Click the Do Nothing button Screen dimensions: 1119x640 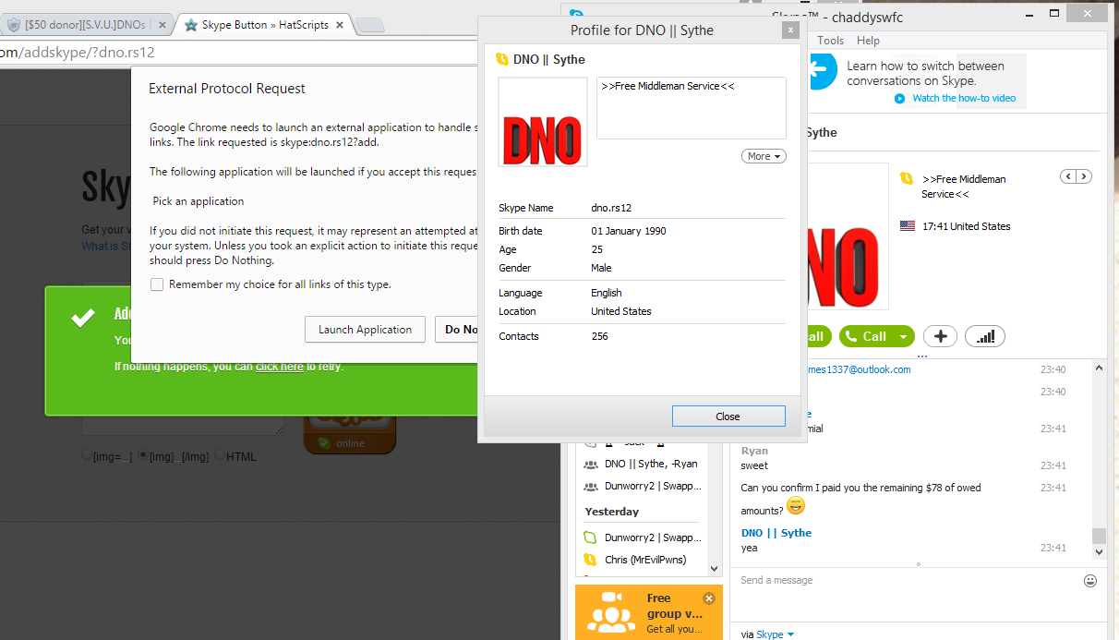[x=457, y=330]
